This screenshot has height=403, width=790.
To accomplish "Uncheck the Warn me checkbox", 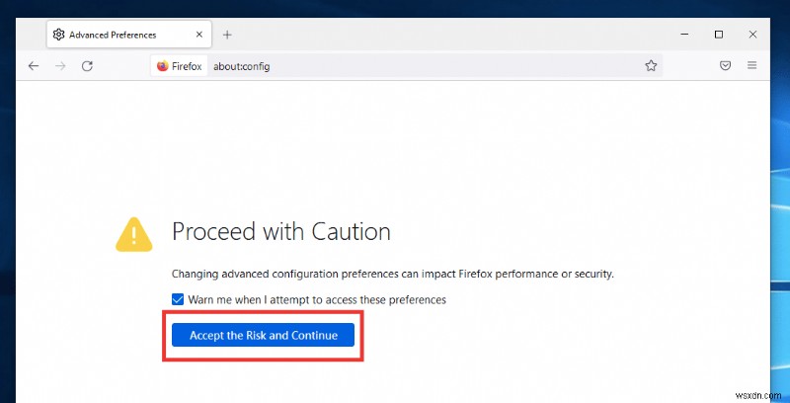I will (178, 299).
